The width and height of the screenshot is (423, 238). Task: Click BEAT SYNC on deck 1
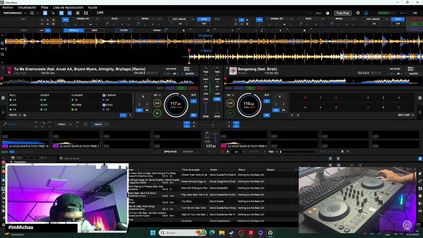point(187,69)
